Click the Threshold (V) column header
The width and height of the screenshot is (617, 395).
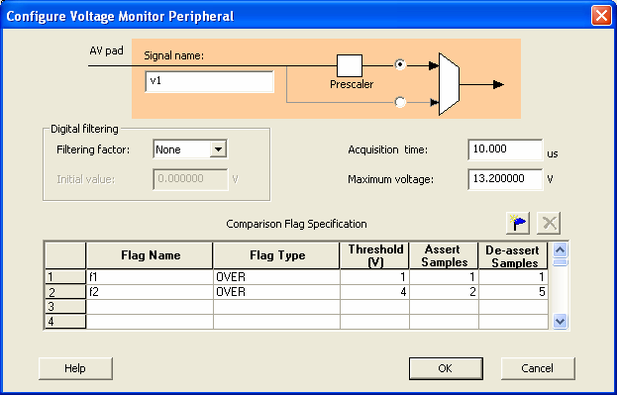pyautogui.click(x=374, y=255)
